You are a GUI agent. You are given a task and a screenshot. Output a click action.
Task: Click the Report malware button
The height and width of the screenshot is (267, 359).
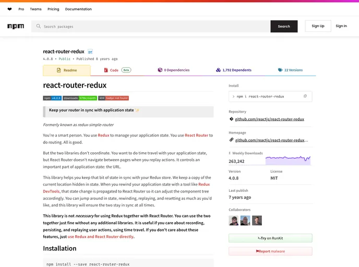(270, 251)
